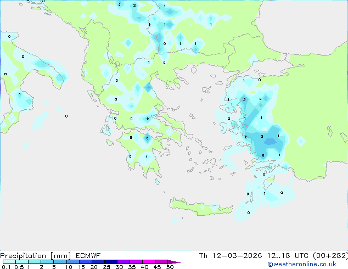The width and height of the screenshot is (348, 269).
Task: Click the date 'Th 12-03-2026'
Action: 231,256
